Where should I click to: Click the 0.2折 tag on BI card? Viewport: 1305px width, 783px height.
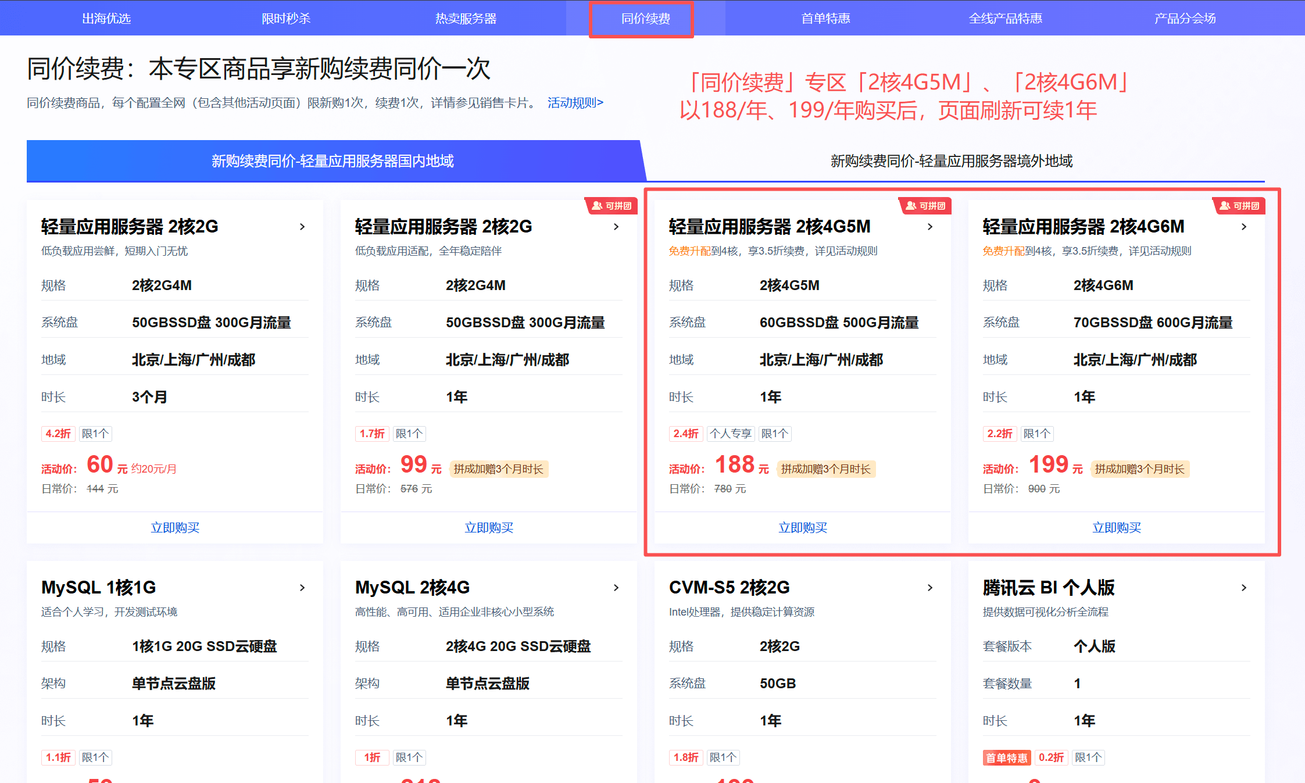point(1051,758)
